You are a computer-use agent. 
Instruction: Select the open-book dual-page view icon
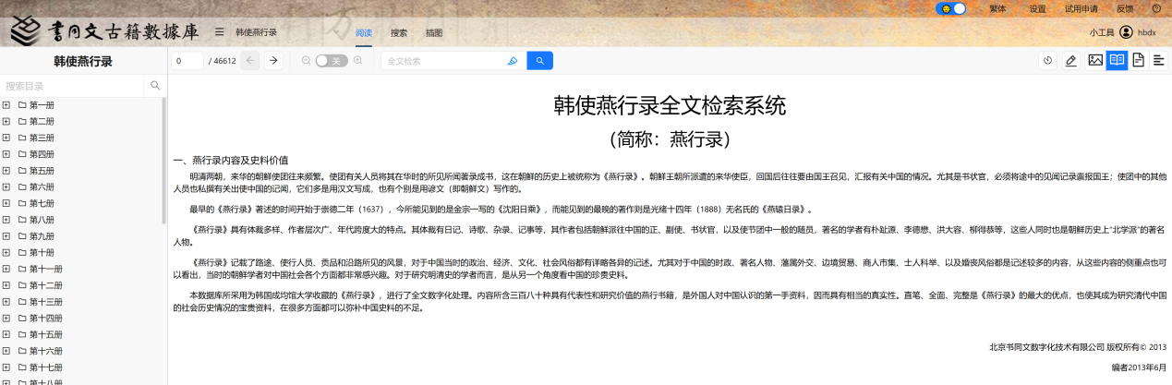coord(1117,61)
